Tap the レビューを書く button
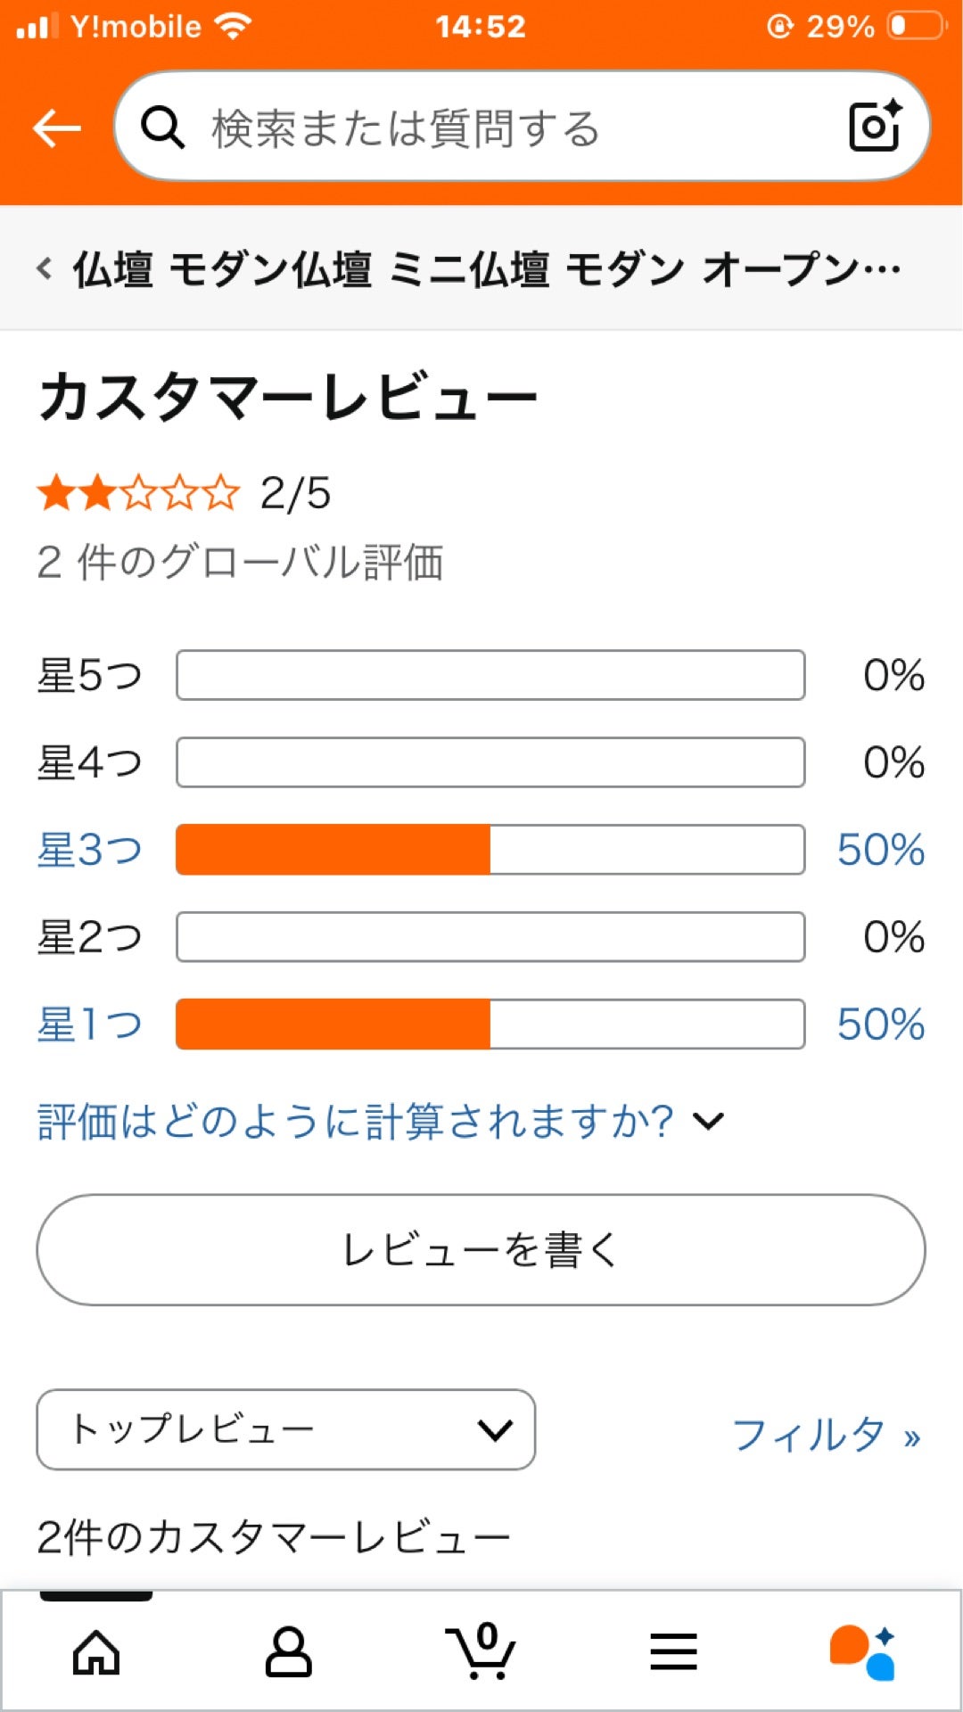The image size is (963, 1712). coord(481,1250)
